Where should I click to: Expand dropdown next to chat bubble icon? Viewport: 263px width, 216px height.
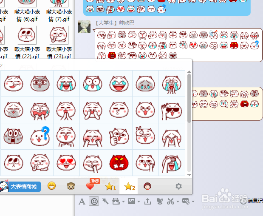pyautogui.click(x=193, y=202)
